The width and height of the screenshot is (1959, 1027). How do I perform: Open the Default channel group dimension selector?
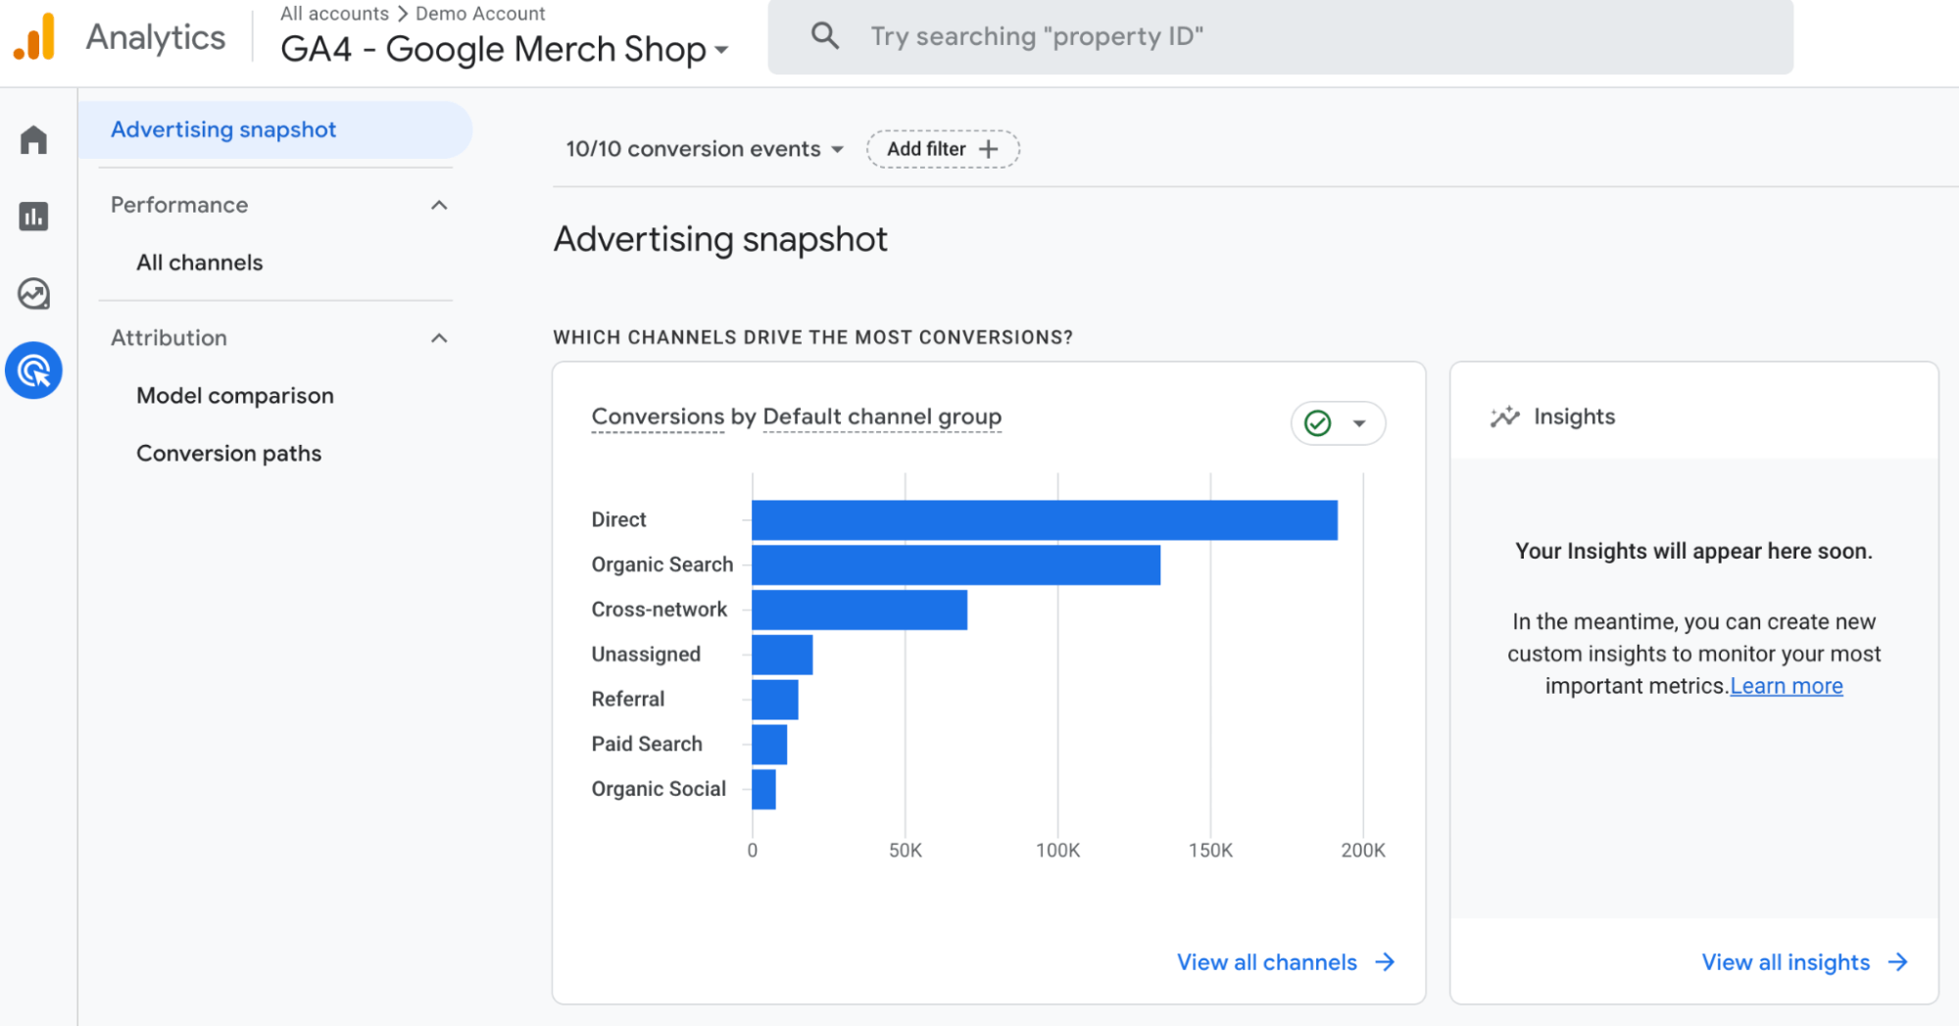pyautogui.click(x=882, y=416)
